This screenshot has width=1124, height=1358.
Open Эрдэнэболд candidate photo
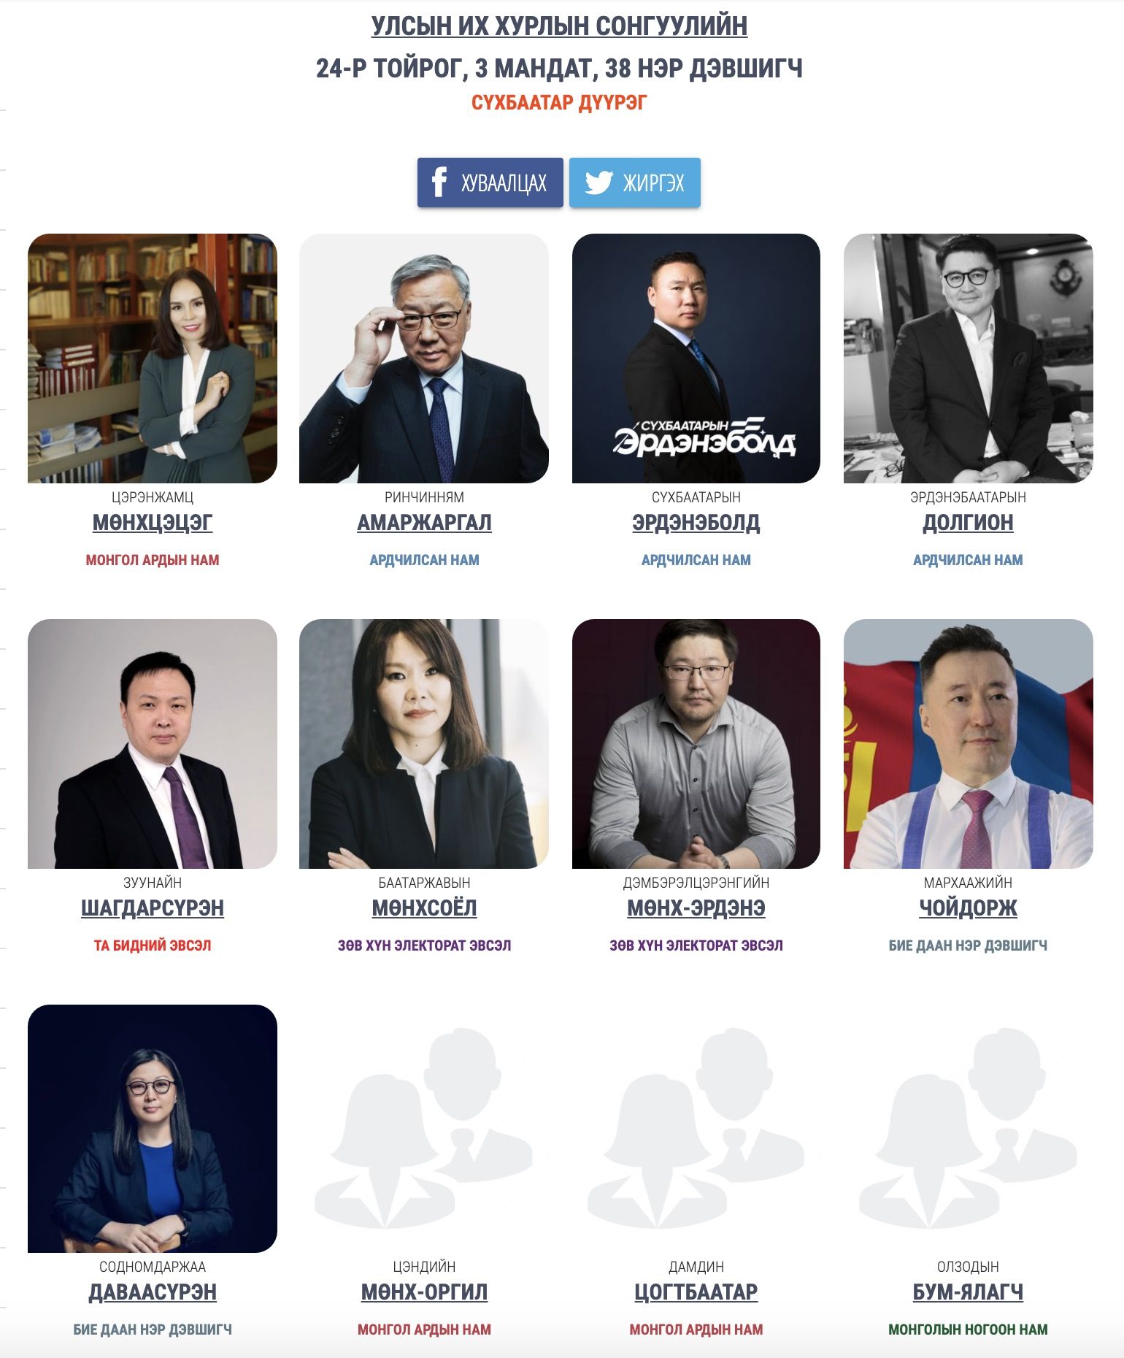(x=696, y=358)
